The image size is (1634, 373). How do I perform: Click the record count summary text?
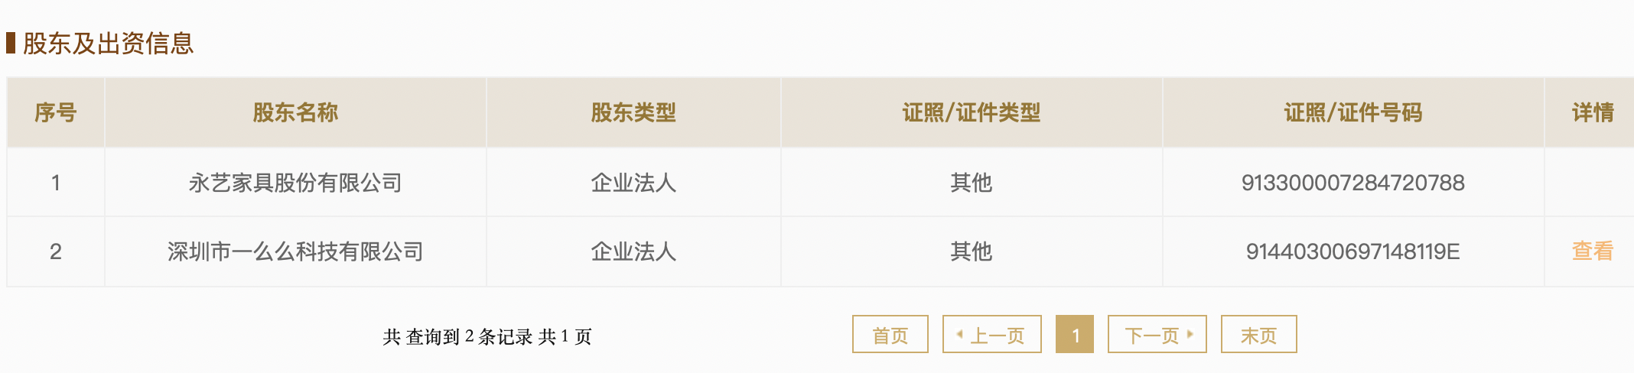pyautogui.click(x=487, y=336)
